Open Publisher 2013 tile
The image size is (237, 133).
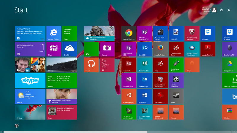click(145, 65)
